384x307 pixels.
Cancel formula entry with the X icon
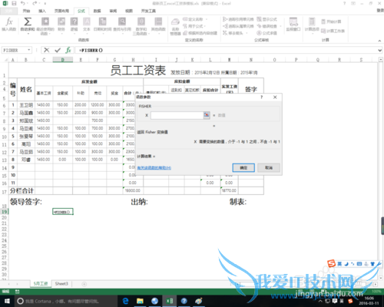[47, 50]
